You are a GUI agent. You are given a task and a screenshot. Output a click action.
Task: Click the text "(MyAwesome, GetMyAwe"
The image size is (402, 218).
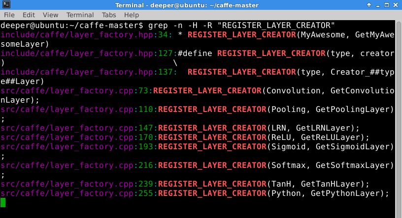click(345, 35)
